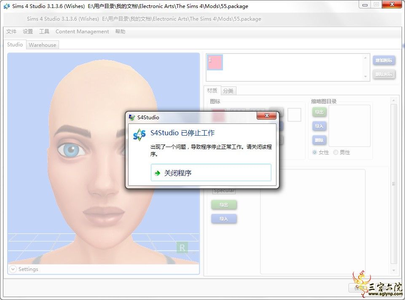Click the 3D head model preview
The width and height of the screenshot is (405, 300).
pos(103,158)
